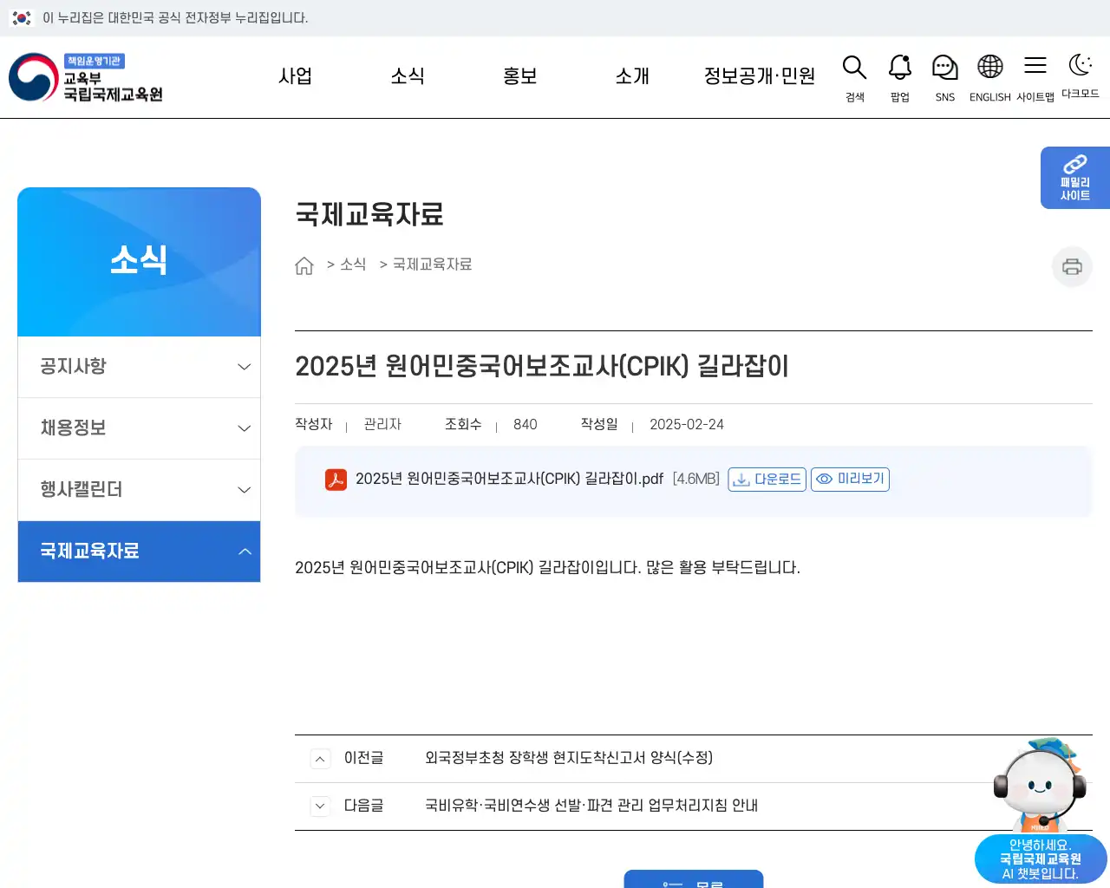The width and height of the screenshot is (1110, 888).
Task: Preview attachment with the 미리보기 button
Action: coord(850,480)
